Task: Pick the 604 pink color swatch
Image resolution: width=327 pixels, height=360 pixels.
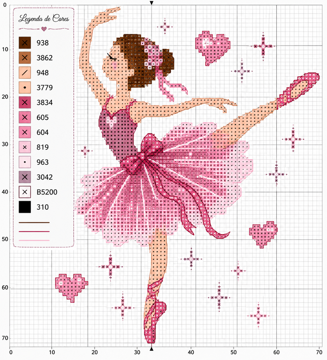Action: (x=25, y=132)
